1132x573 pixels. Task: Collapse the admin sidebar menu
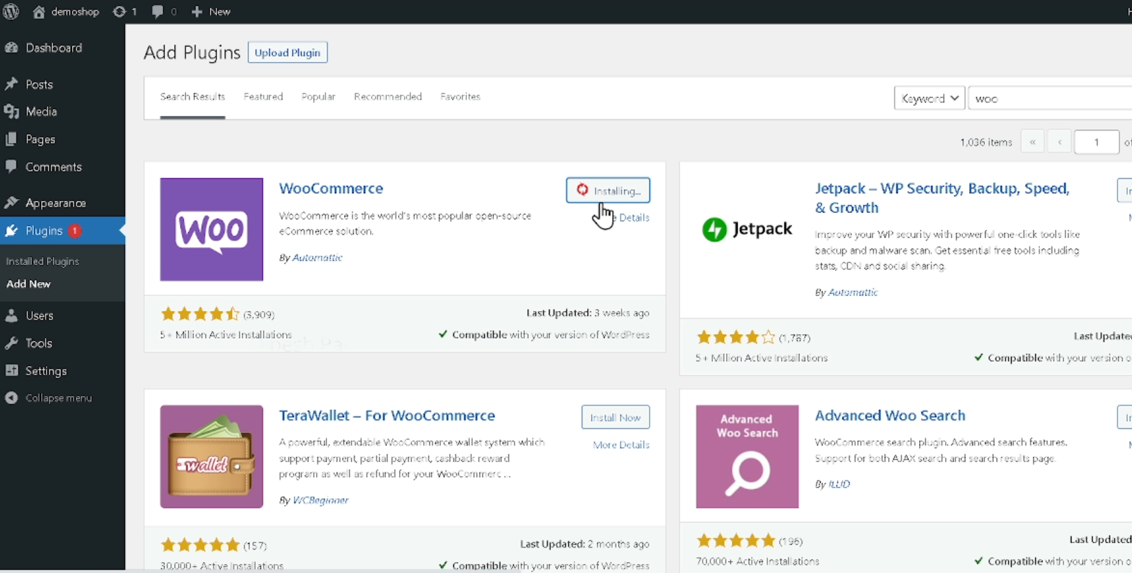click(49, 398)
